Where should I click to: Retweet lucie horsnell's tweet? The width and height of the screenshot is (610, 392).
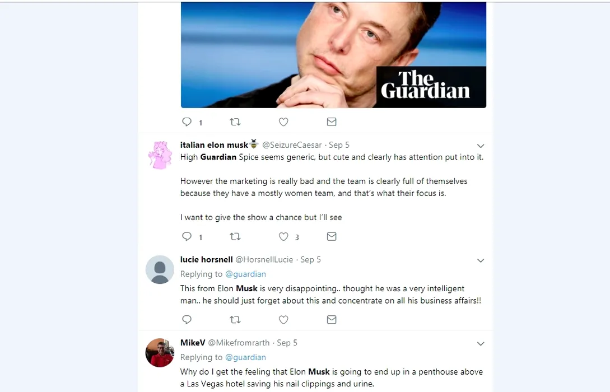pyautogui.click(x=235, y=320)
